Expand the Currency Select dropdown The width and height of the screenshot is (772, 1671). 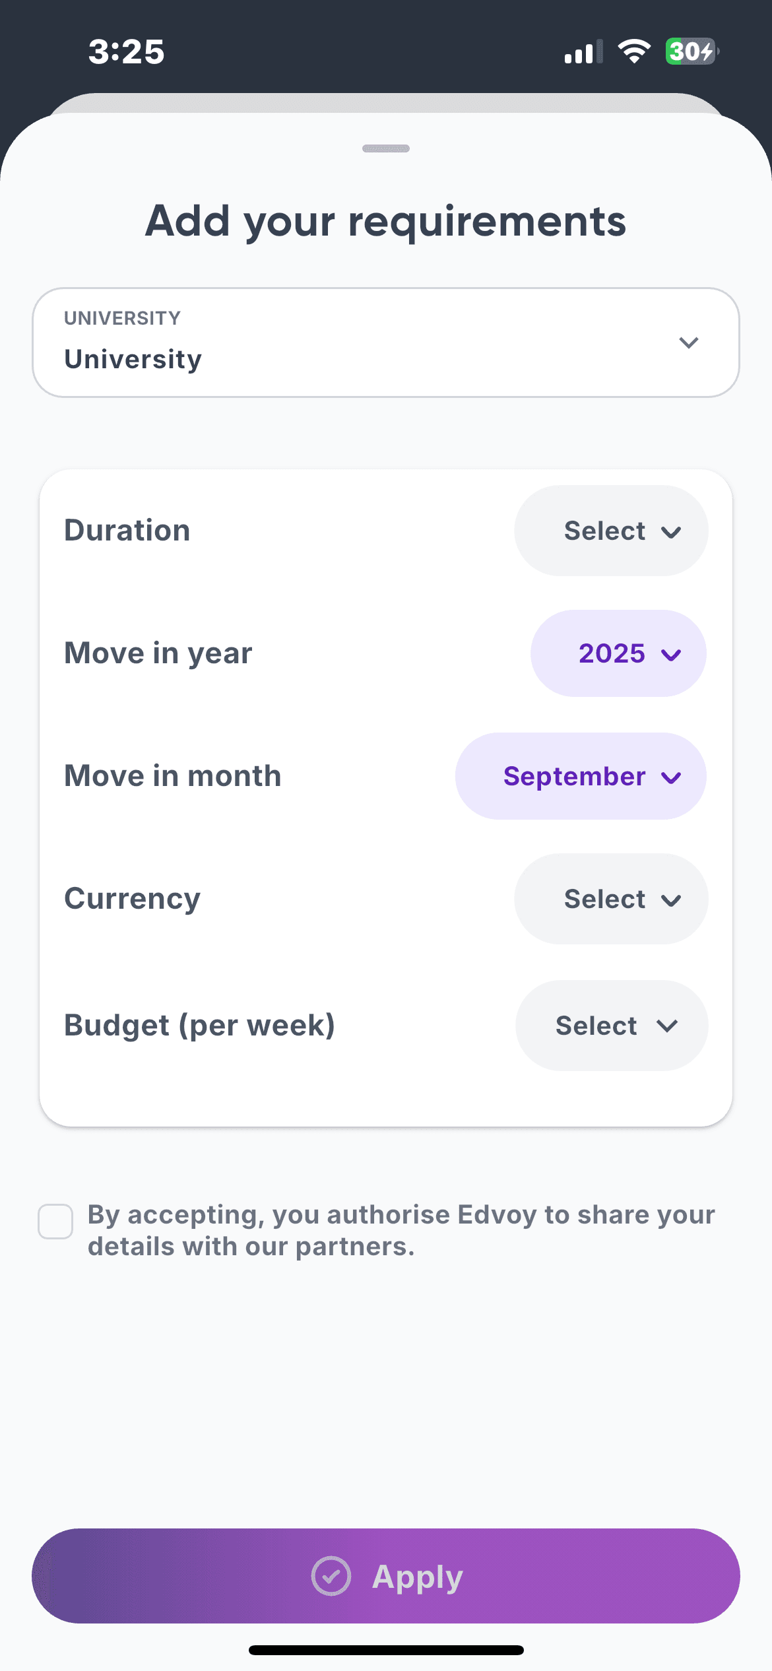click(611, 899)
